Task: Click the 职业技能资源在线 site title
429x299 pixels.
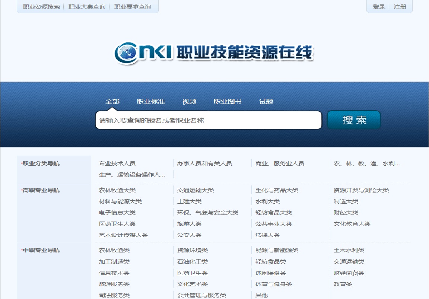Action: coord(245,52)
